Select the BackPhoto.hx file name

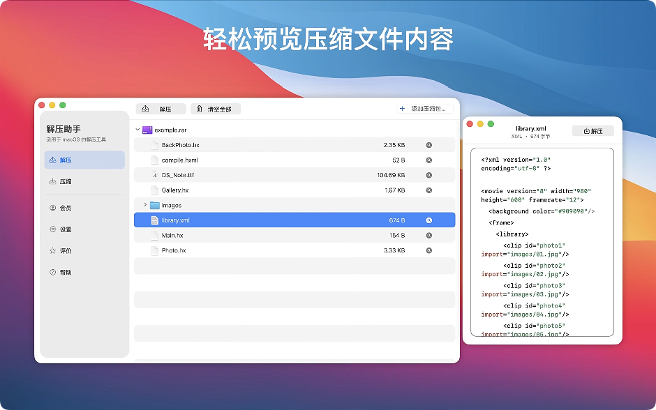pos(180,145)
